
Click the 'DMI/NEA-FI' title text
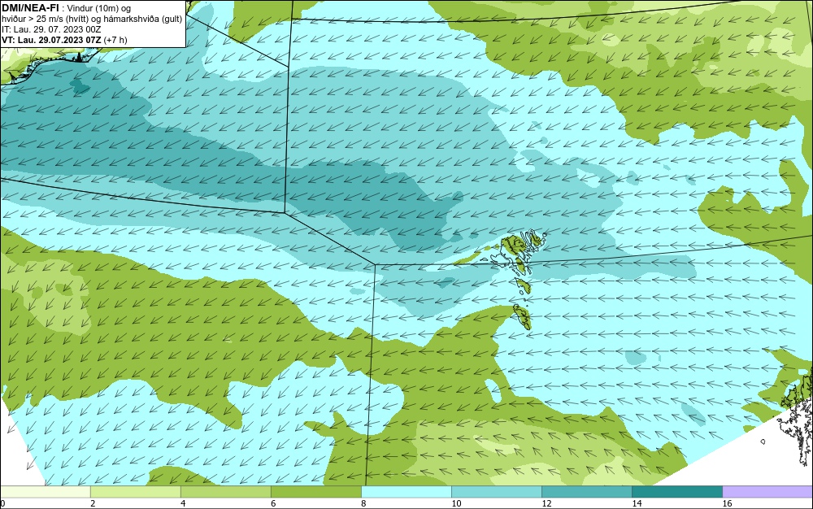coord(30,8)
